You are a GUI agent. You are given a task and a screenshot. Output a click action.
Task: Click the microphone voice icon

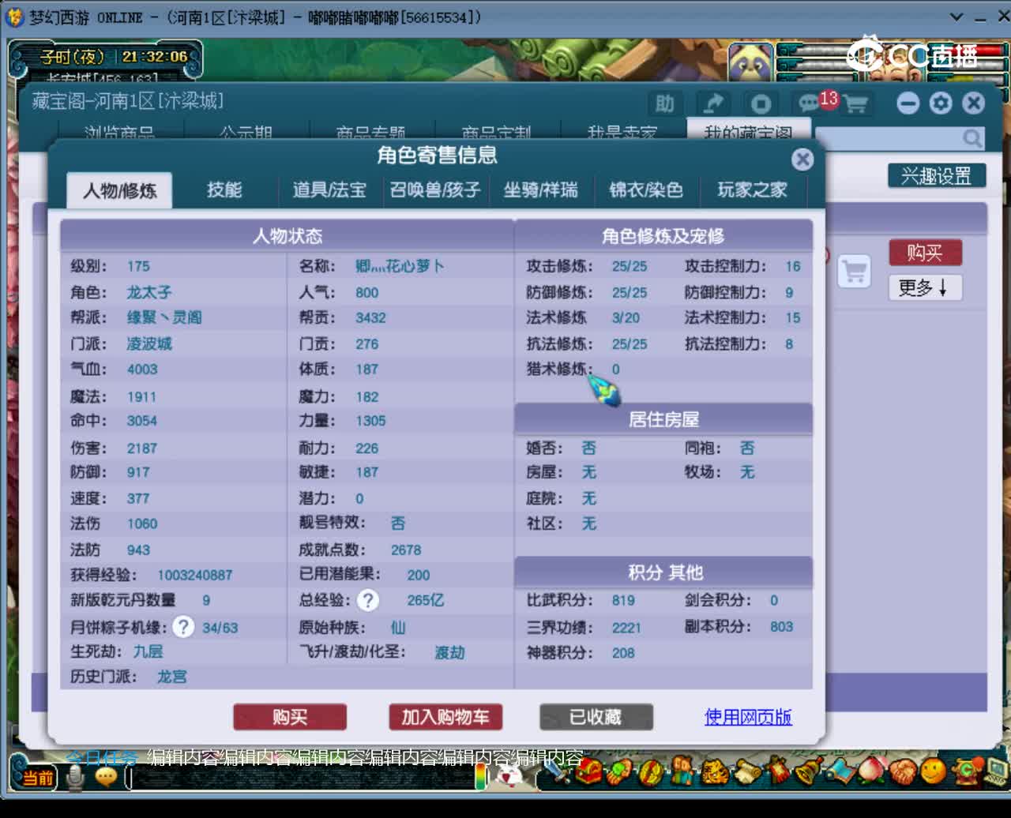75,778
